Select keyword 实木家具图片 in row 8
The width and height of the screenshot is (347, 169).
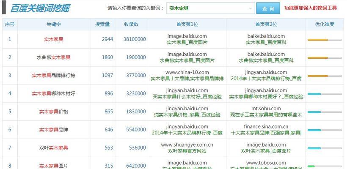54,166
